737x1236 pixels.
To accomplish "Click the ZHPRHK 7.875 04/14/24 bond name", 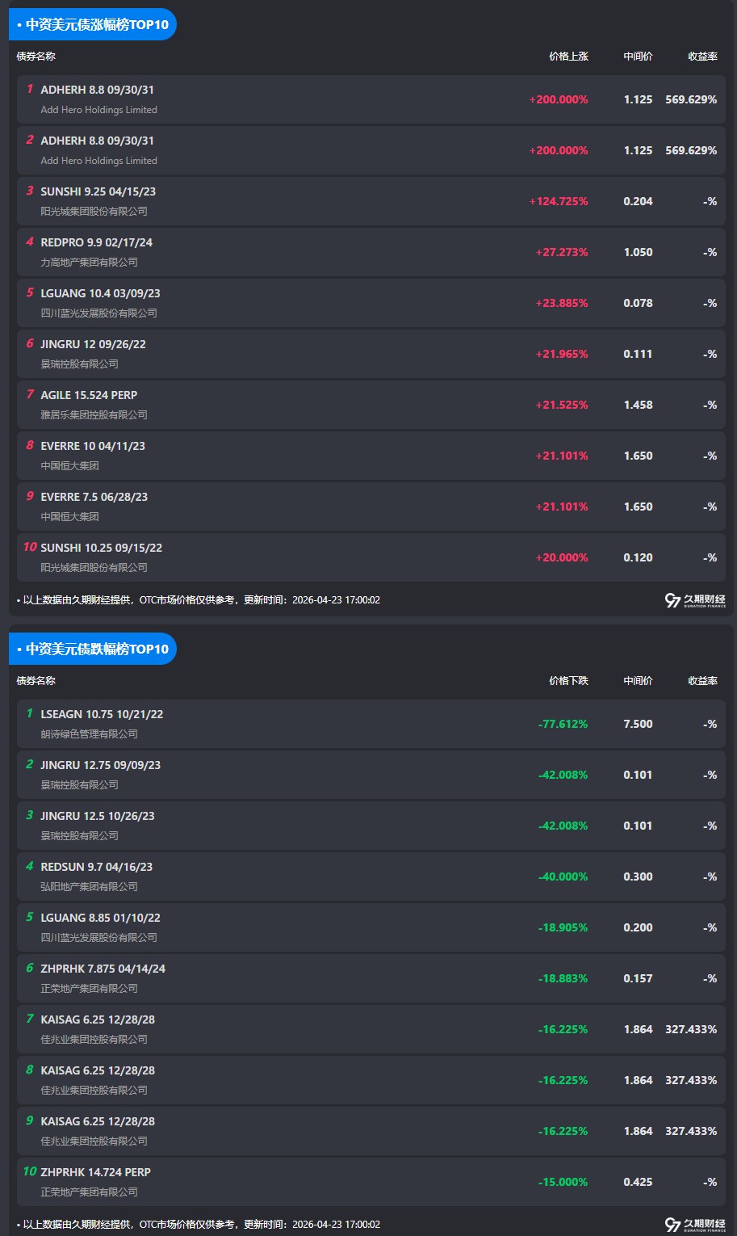I will [103, 969].
